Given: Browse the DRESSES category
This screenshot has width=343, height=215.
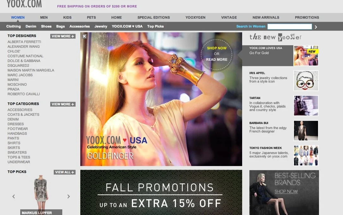Looking at the screenshot, I should [x=15, y=124].
